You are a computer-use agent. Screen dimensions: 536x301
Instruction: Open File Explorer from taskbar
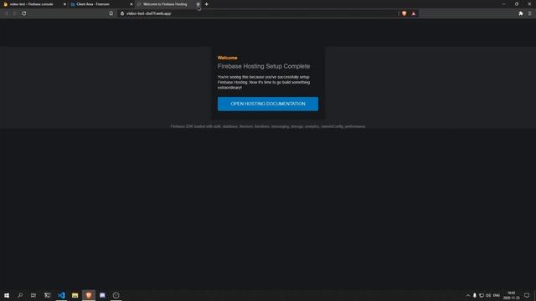point(75,295)
